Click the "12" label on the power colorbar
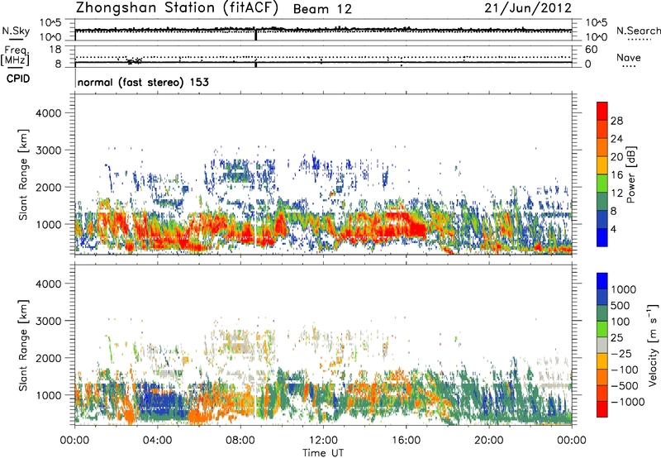This screenshot has width=661, height=458. (x=616, y=193)
